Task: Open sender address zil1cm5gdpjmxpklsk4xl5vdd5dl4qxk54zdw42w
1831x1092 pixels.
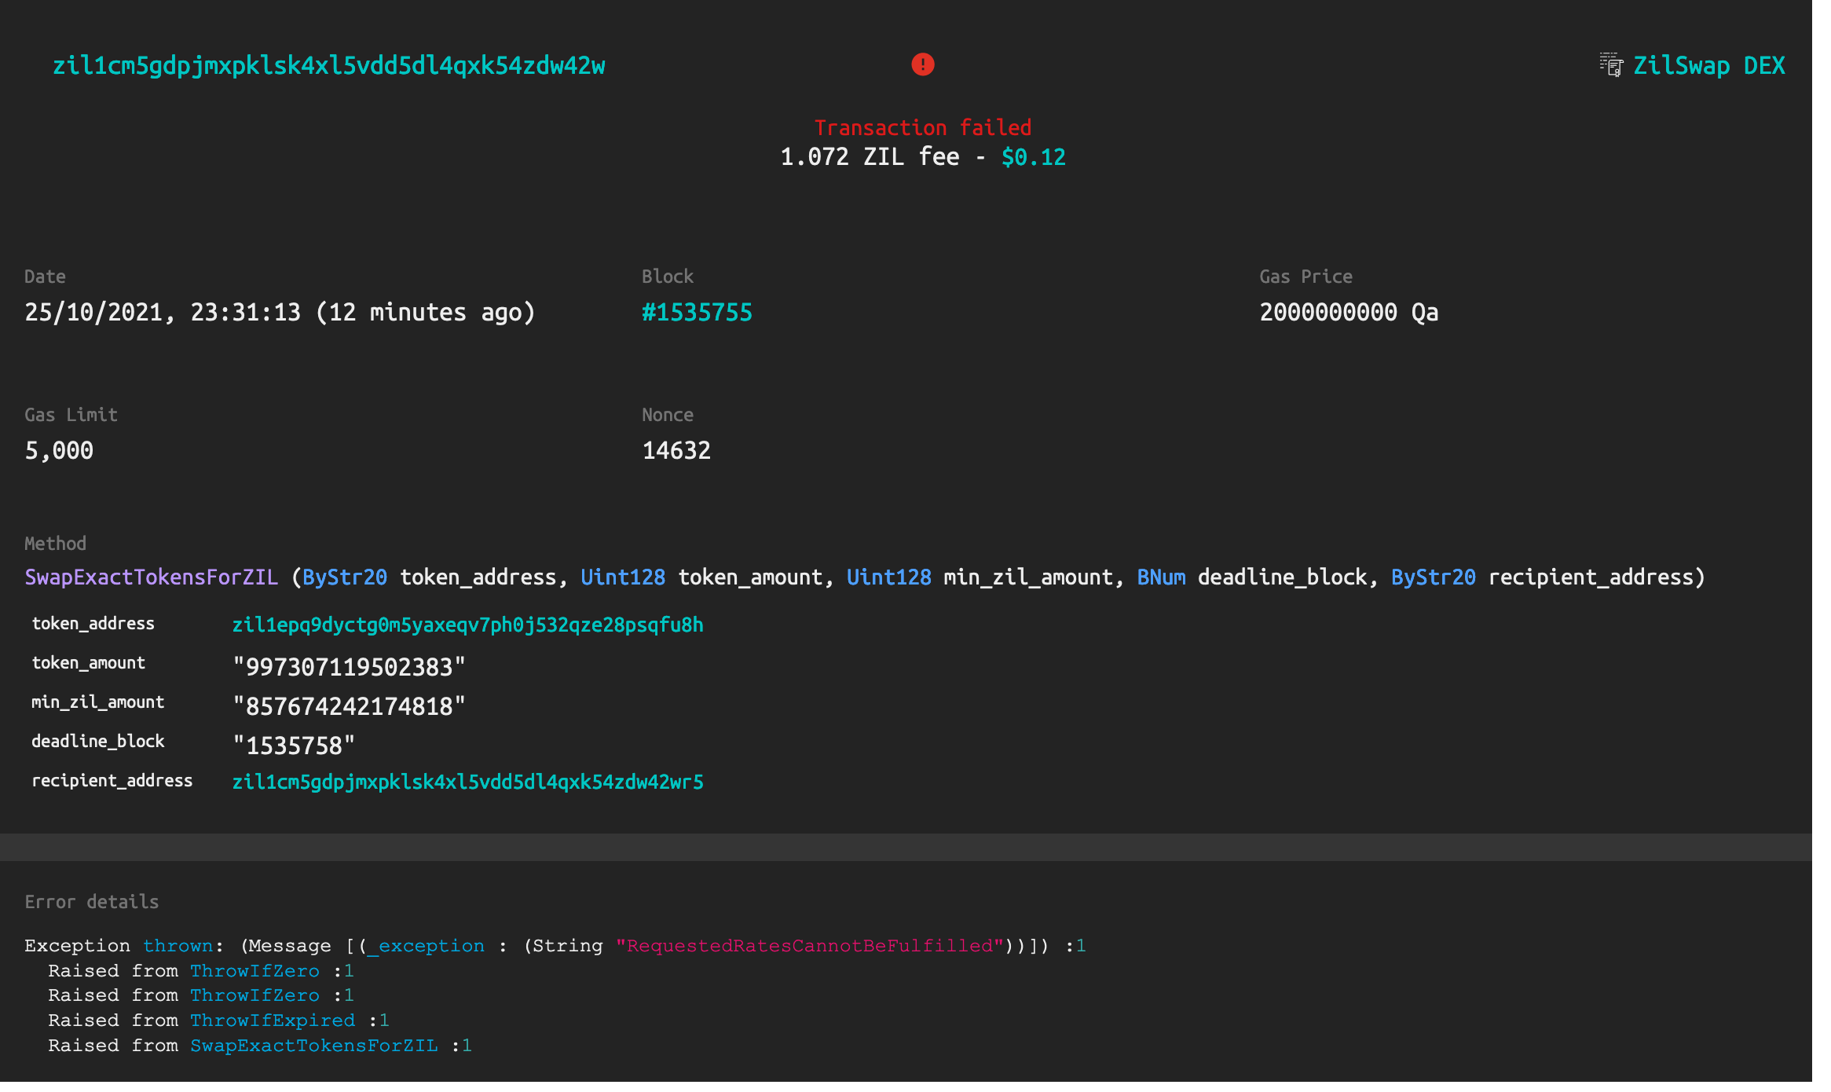Action: 328,65
